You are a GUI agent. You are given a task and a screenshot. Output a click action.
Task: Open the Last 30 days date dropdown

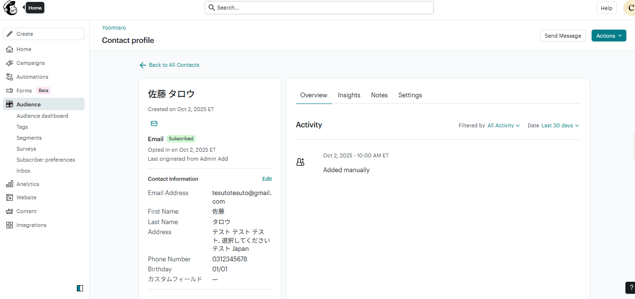coord(560,125)
